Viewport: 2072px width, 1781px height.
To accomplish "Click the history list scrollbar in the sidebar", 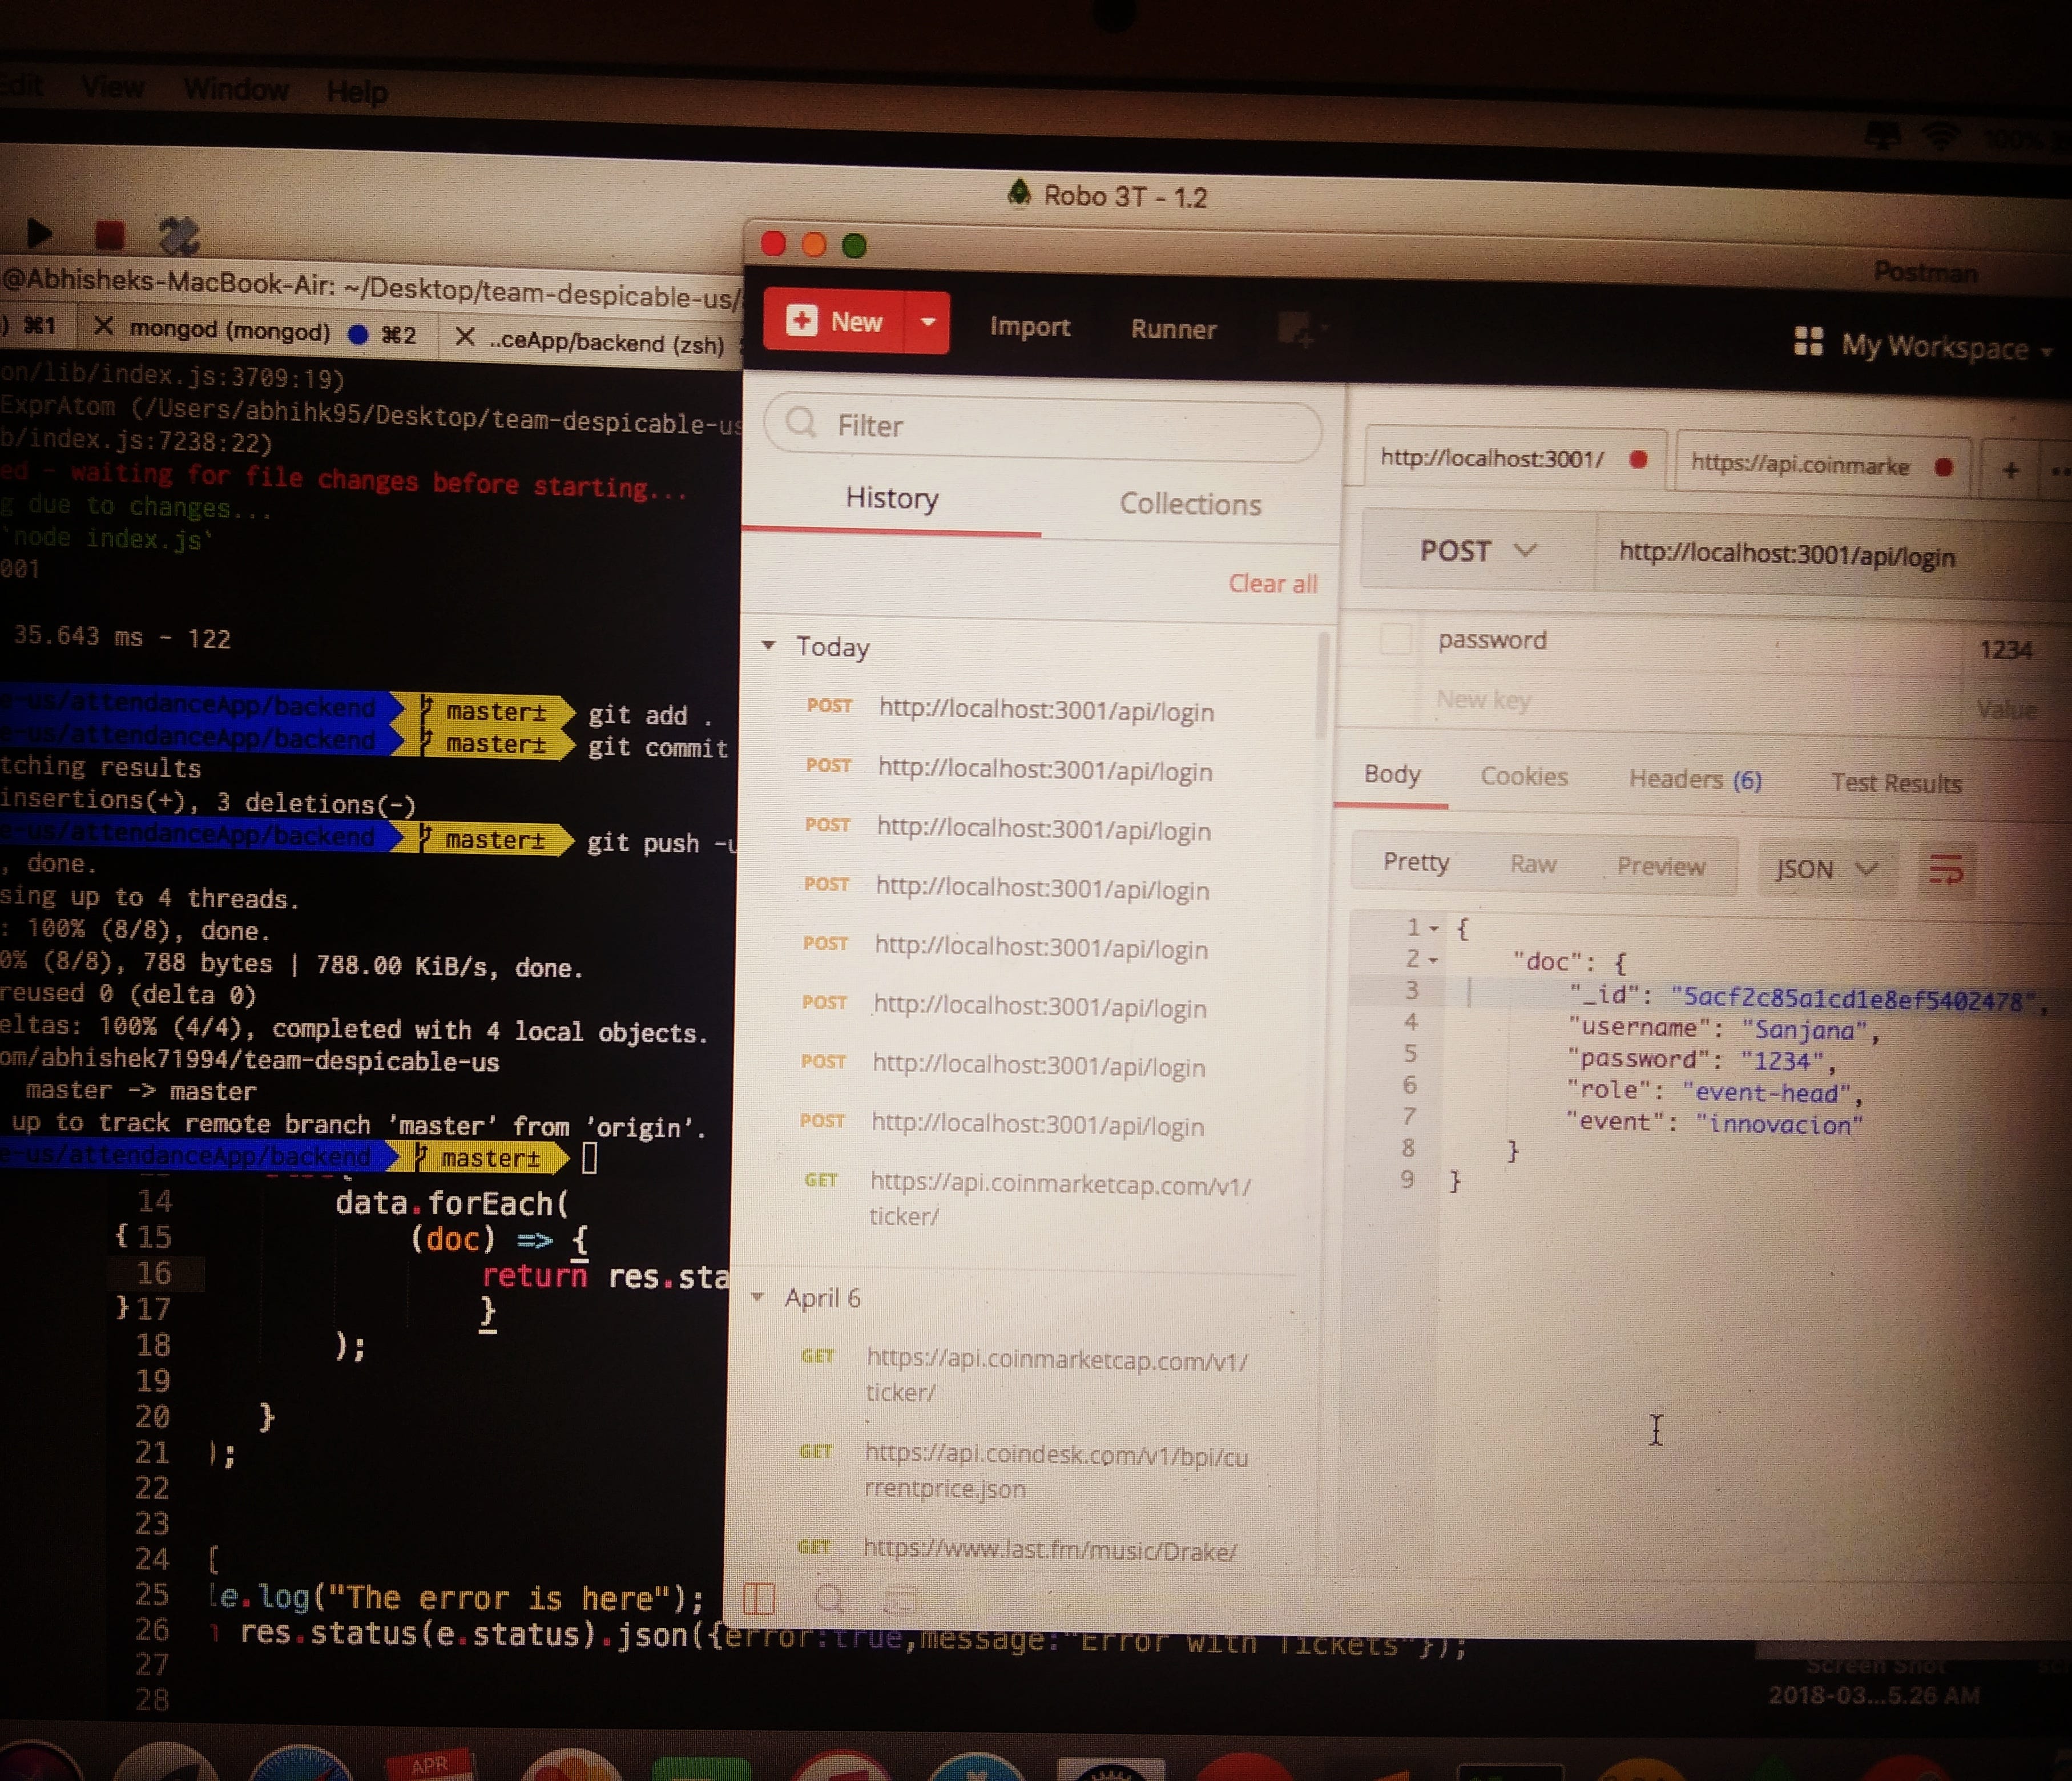I will tap(1323, 685).
